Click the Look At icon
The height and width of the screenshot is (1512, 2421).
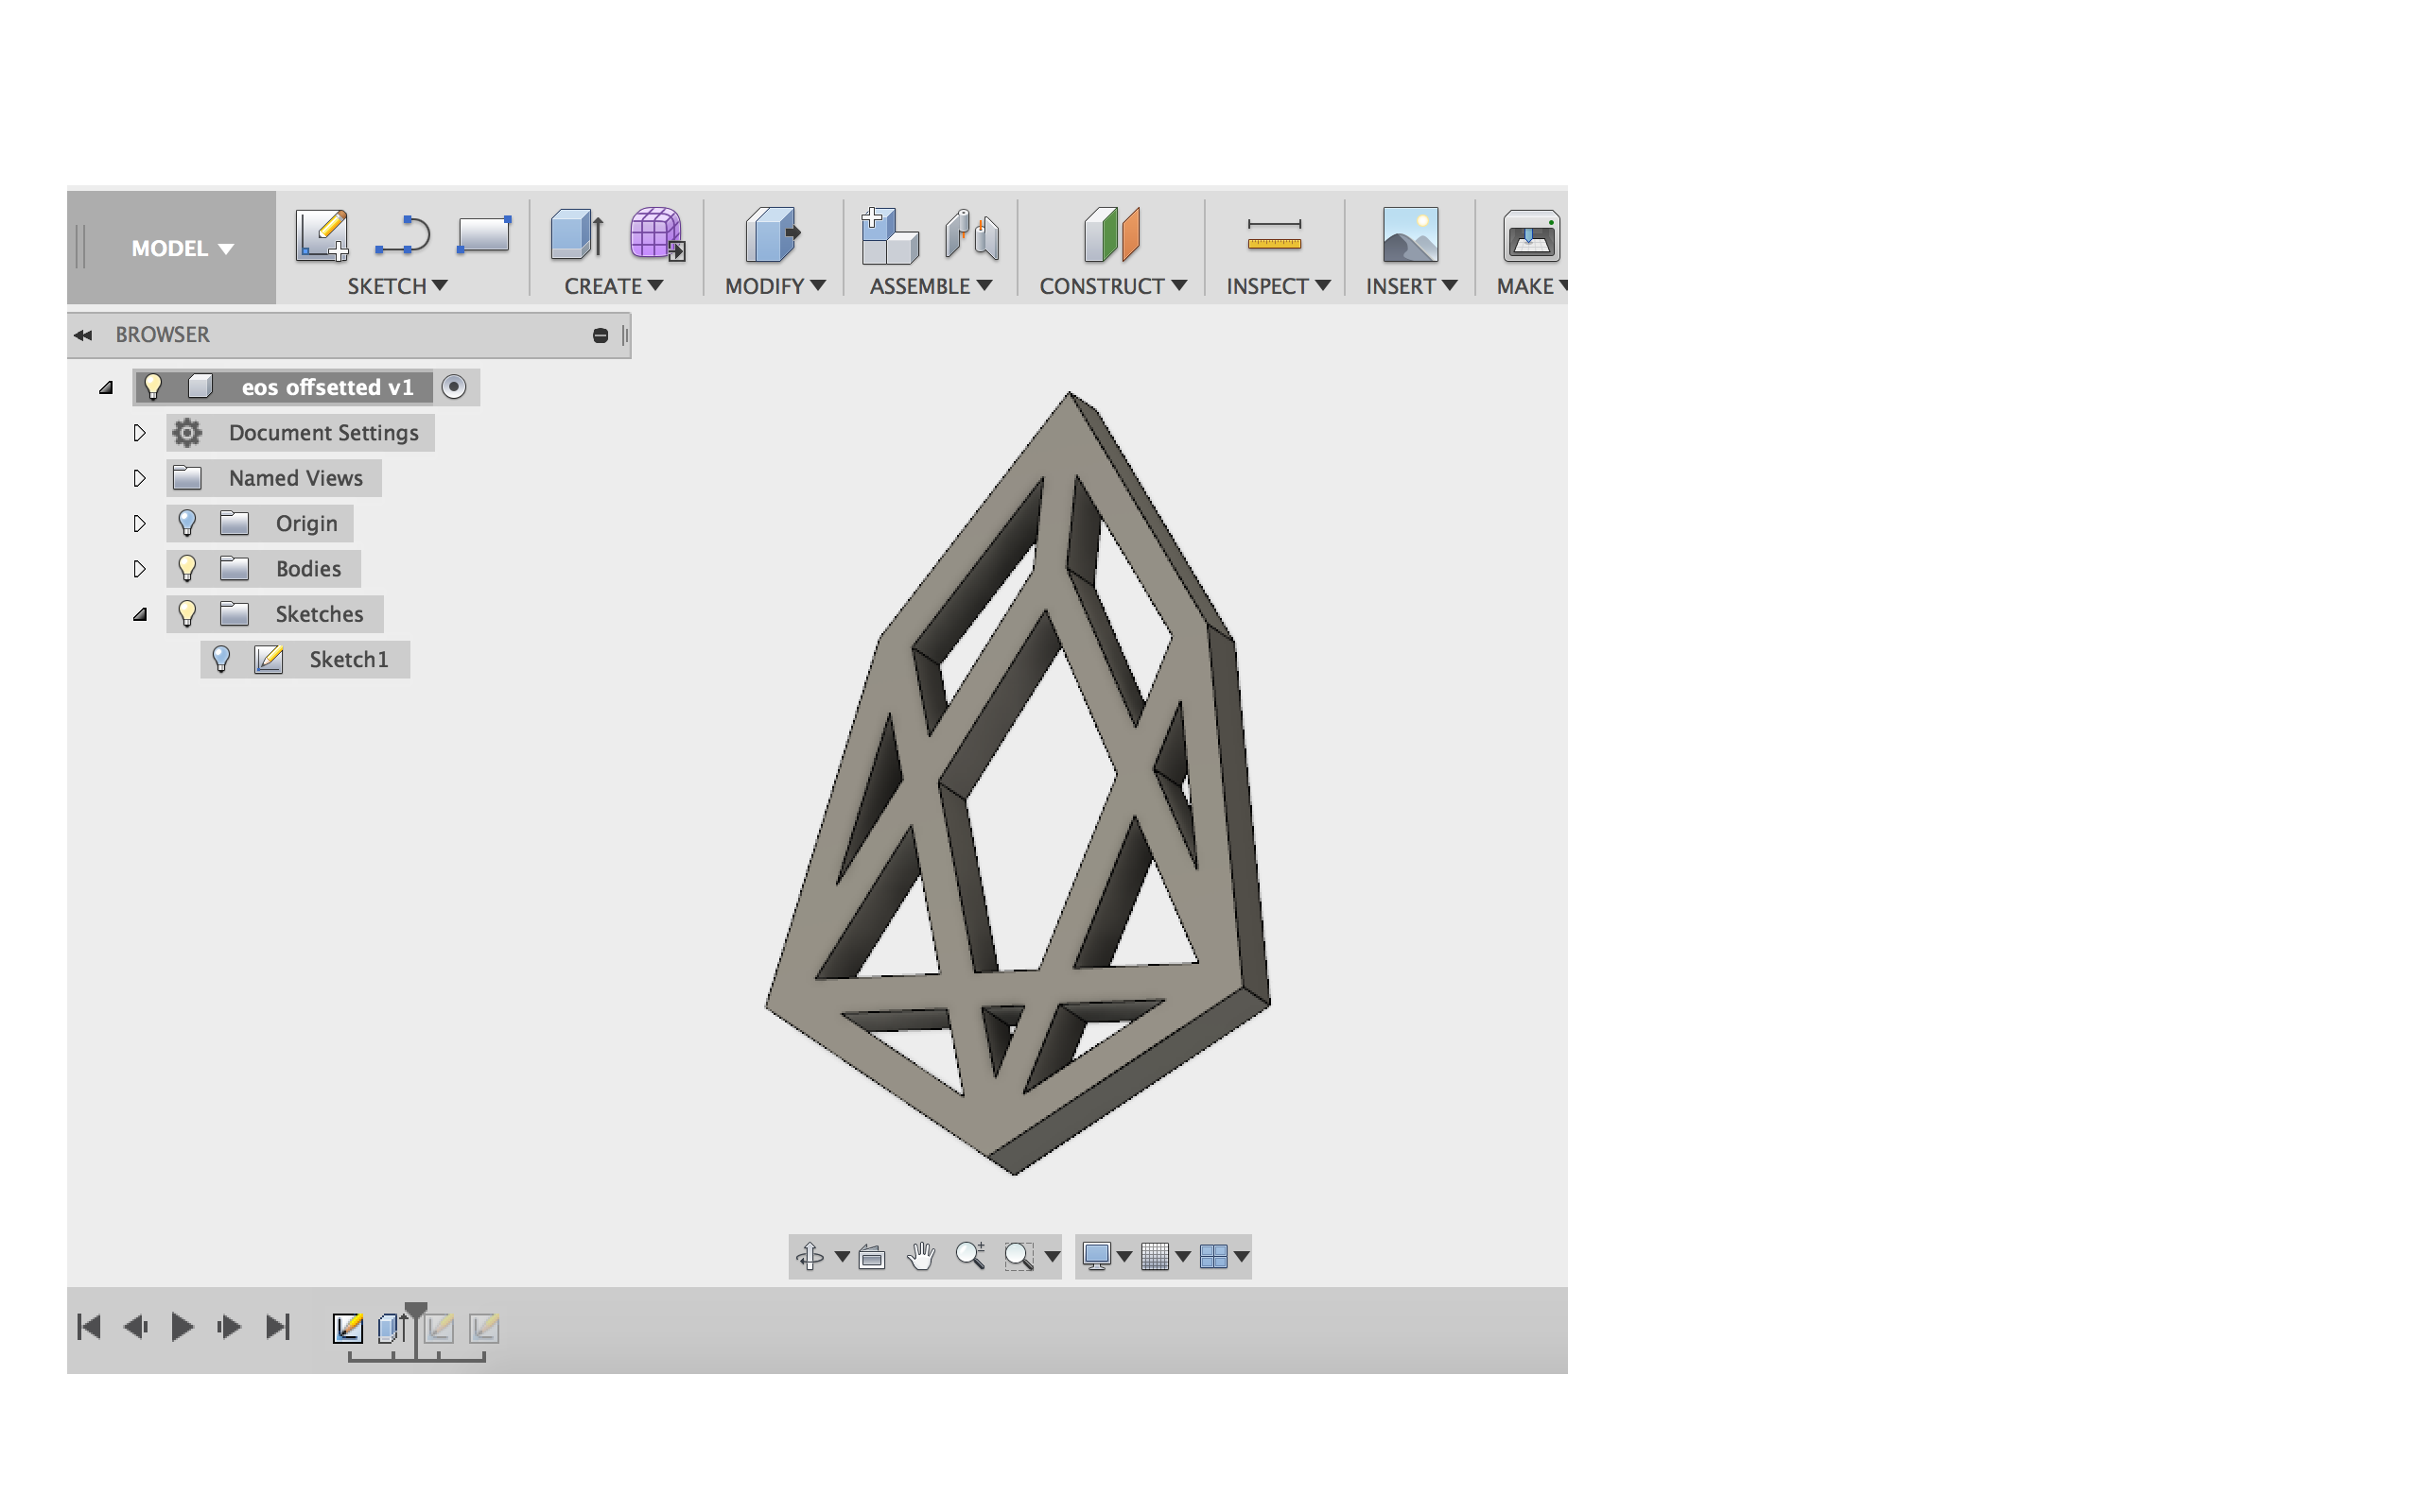(x=871, y=1256)
